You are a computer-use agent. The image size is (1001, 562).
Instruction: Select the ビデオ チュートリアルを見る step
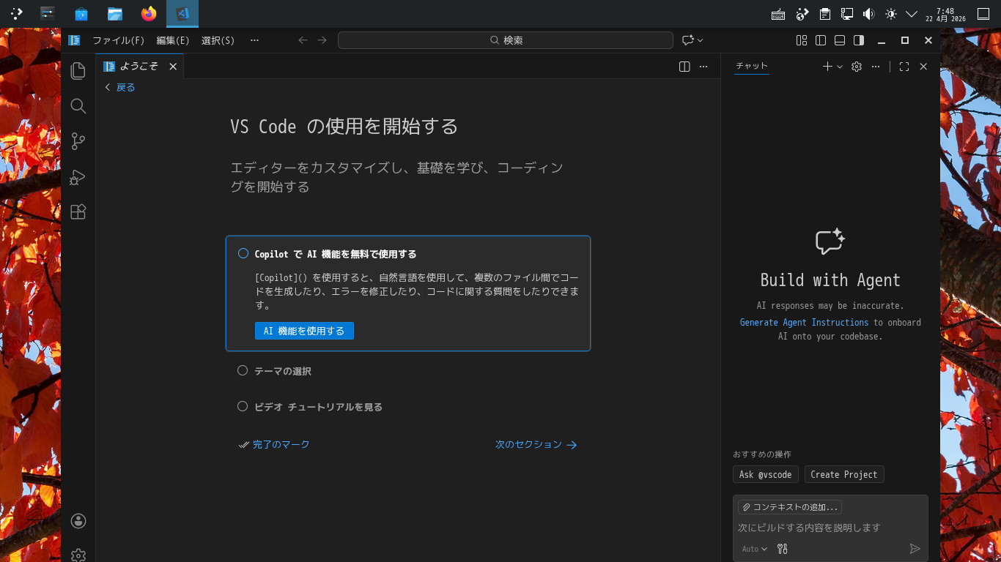point(318,407)
